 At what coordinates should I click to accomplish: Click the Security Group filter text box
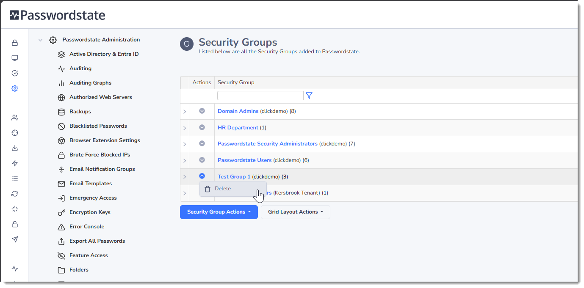click(x=260, y=96)
